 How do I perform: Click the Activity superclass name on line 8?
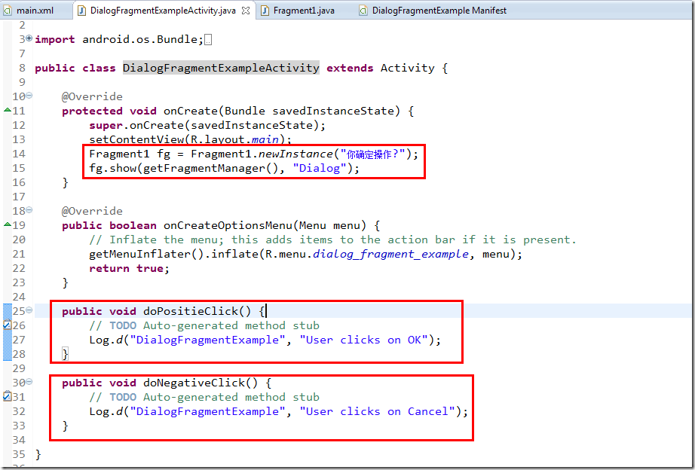(407, 68)
